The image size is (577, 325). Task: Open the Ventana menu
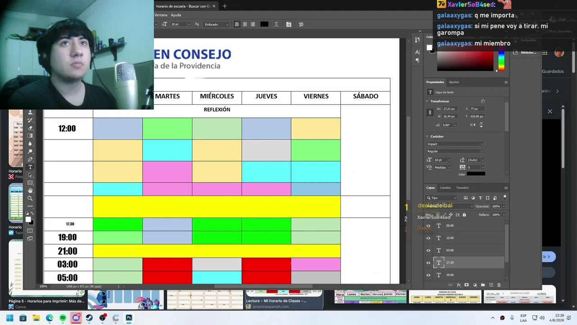coord(161,15)
